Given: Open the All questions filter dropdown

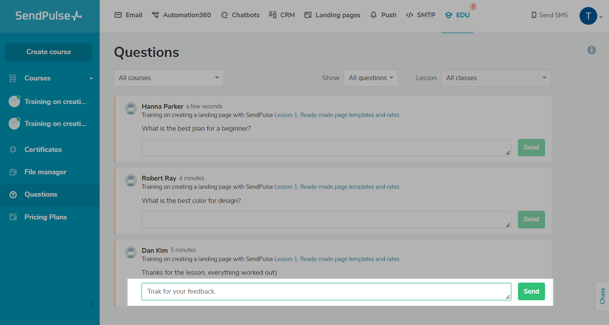Looking at the screenshot, I should [x=371, y=78].
